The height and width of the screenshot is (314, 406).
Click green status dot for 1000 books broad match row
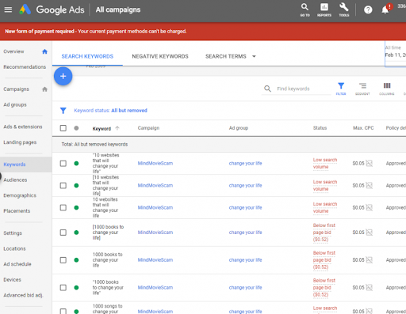point(76,260)
